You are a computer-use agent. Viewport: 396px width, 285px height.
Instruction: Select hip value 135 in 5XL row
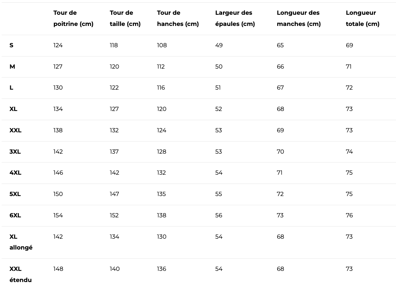tap(161, 194)
